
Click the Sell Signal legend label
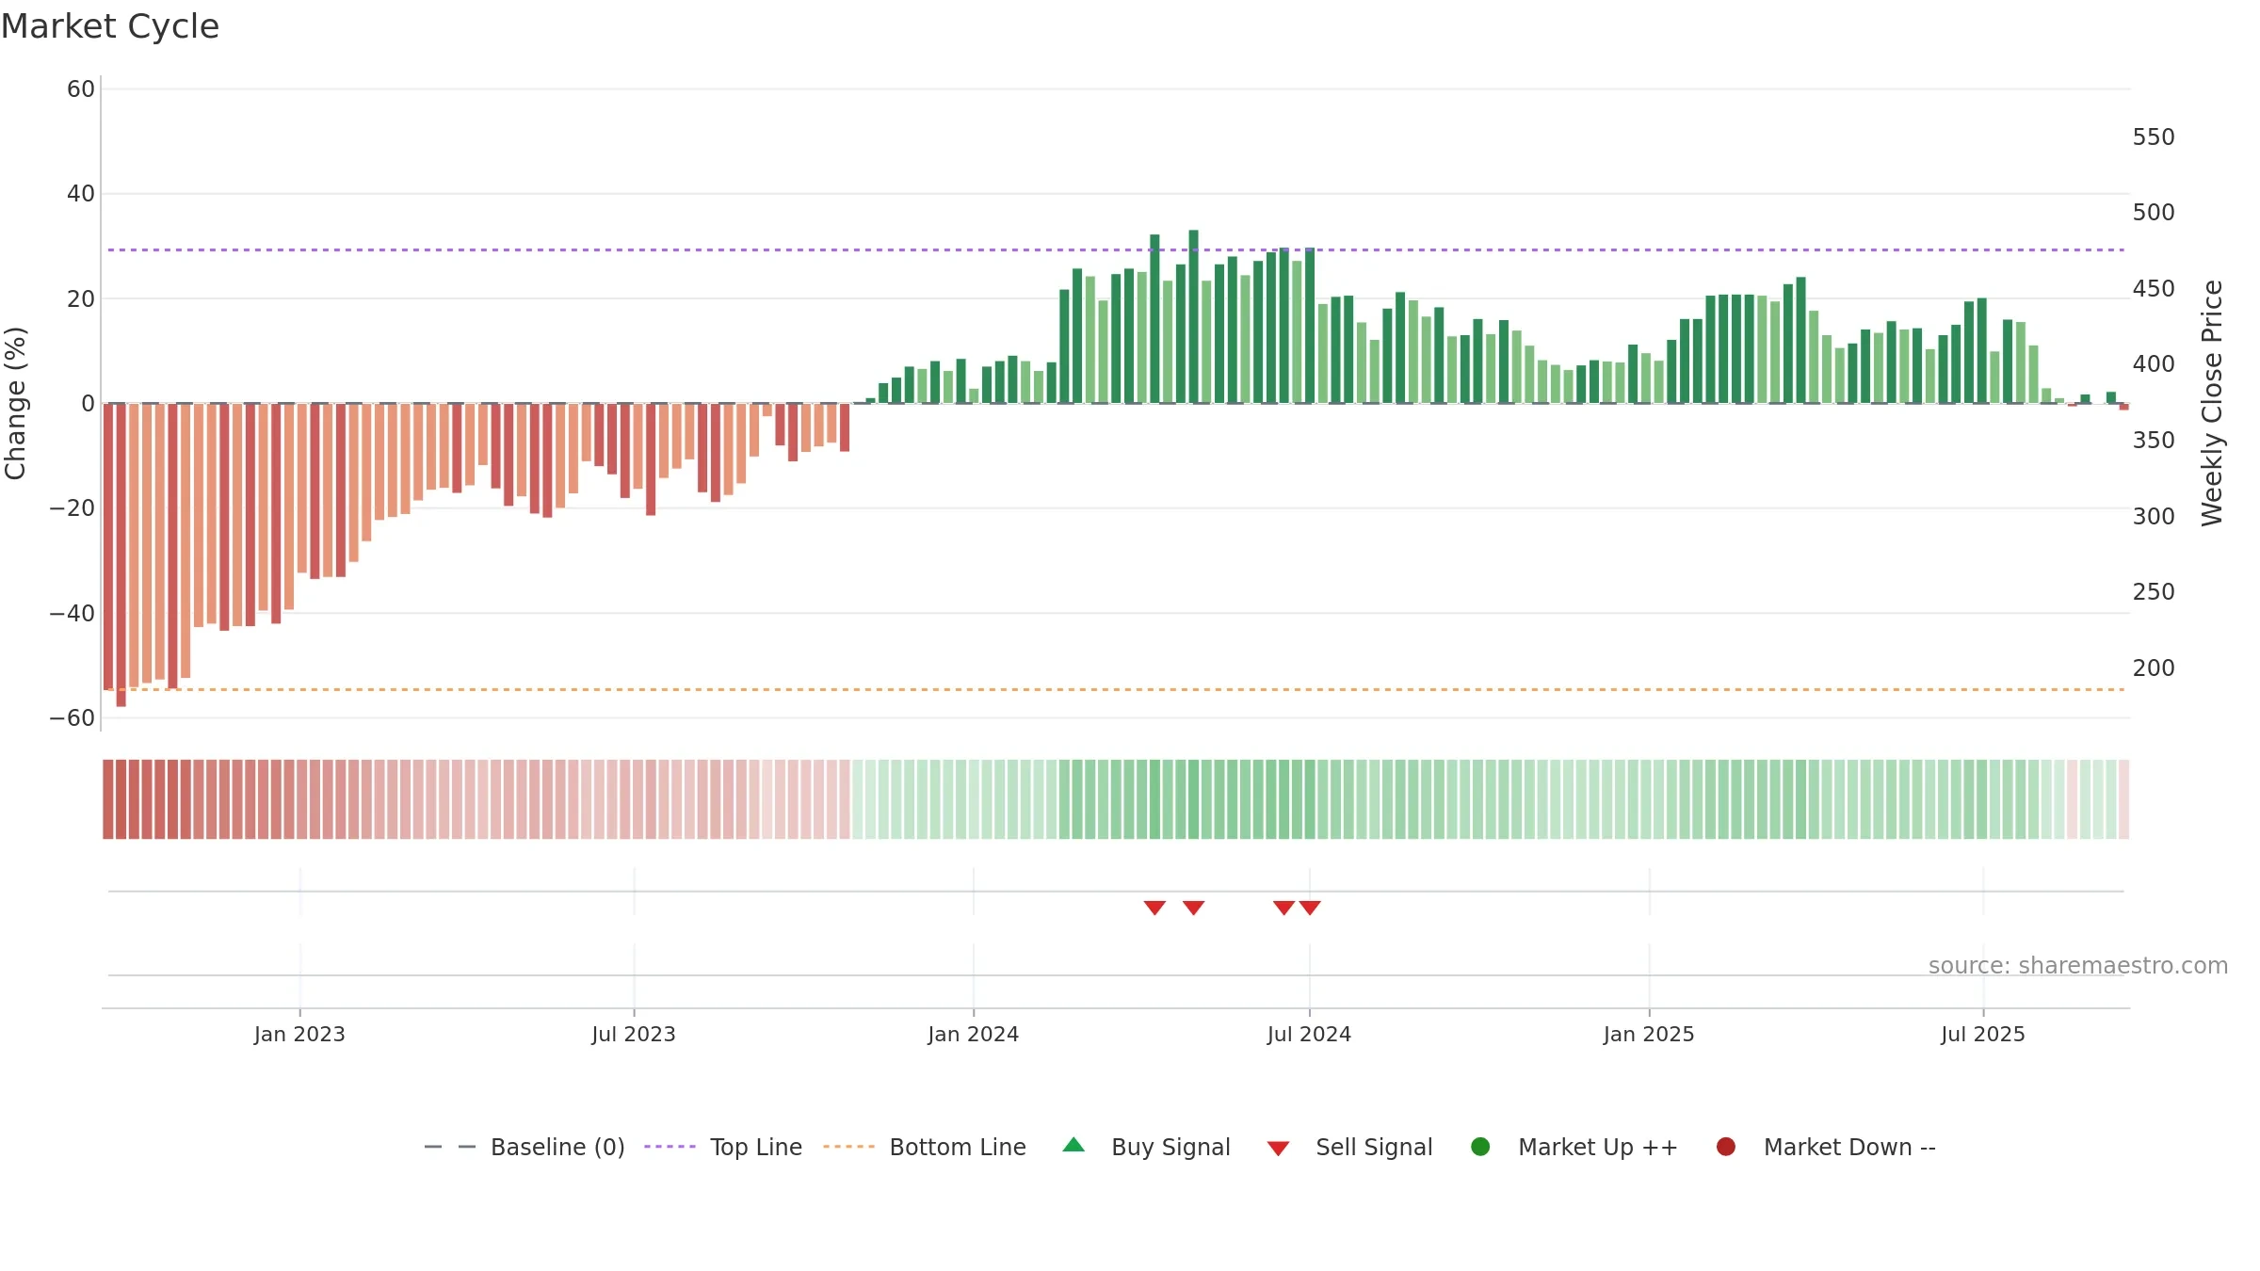pos(1374,1147)
